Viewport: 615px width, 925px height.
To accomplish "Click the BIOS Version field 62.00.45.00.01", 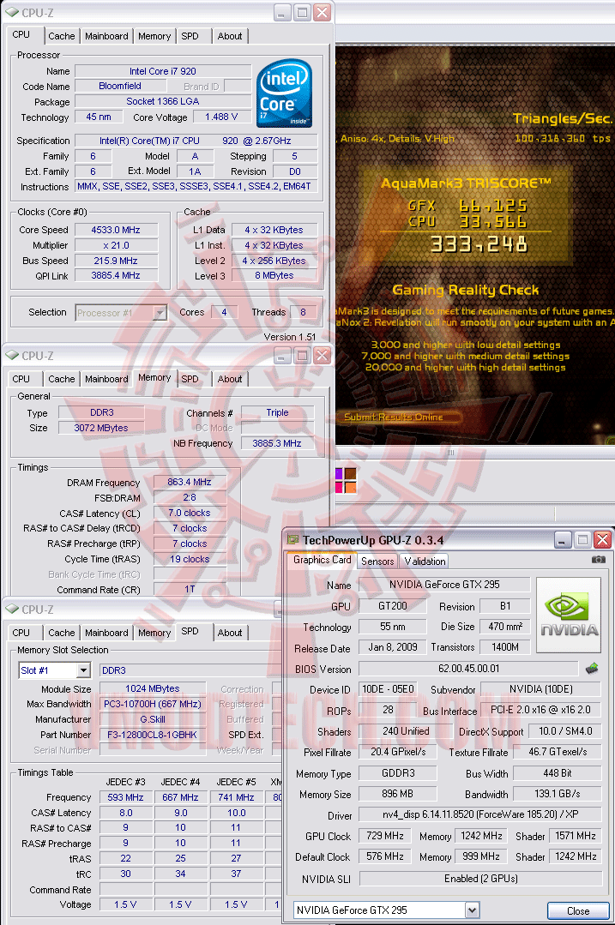I will 468,669.
